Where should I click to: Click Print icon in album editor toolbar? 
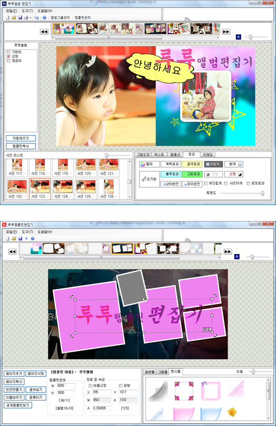[x=26, y=18]
